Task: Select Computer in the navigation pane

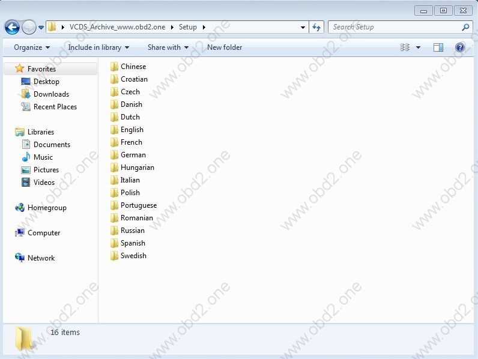Action: [x=44, y=233]
